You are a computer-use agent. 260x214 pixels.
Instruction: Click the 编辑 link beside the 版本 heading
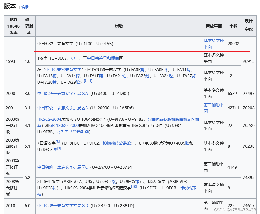pos(25,7)
